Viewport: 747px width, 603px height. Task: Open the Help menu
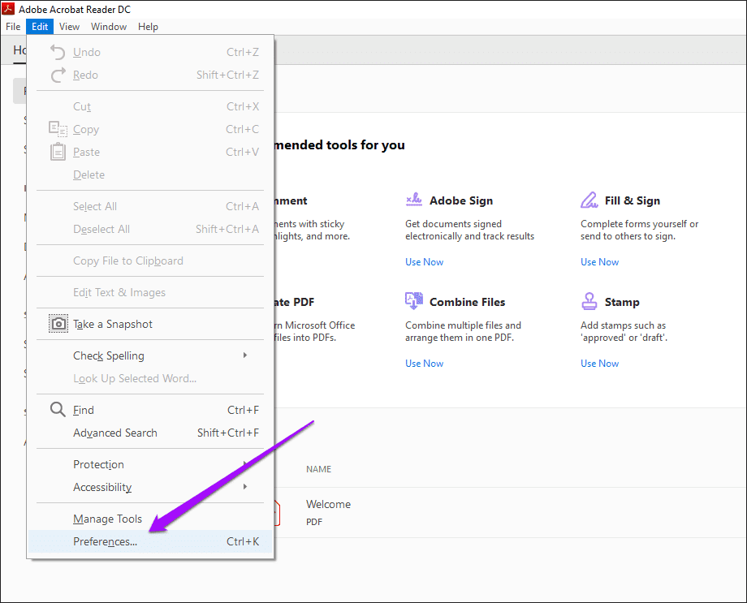pyautogui.click(x=148, y=27)
